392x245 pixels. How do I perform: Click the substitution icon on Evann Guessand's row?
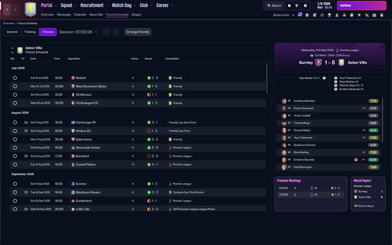[x=364, y=108]
